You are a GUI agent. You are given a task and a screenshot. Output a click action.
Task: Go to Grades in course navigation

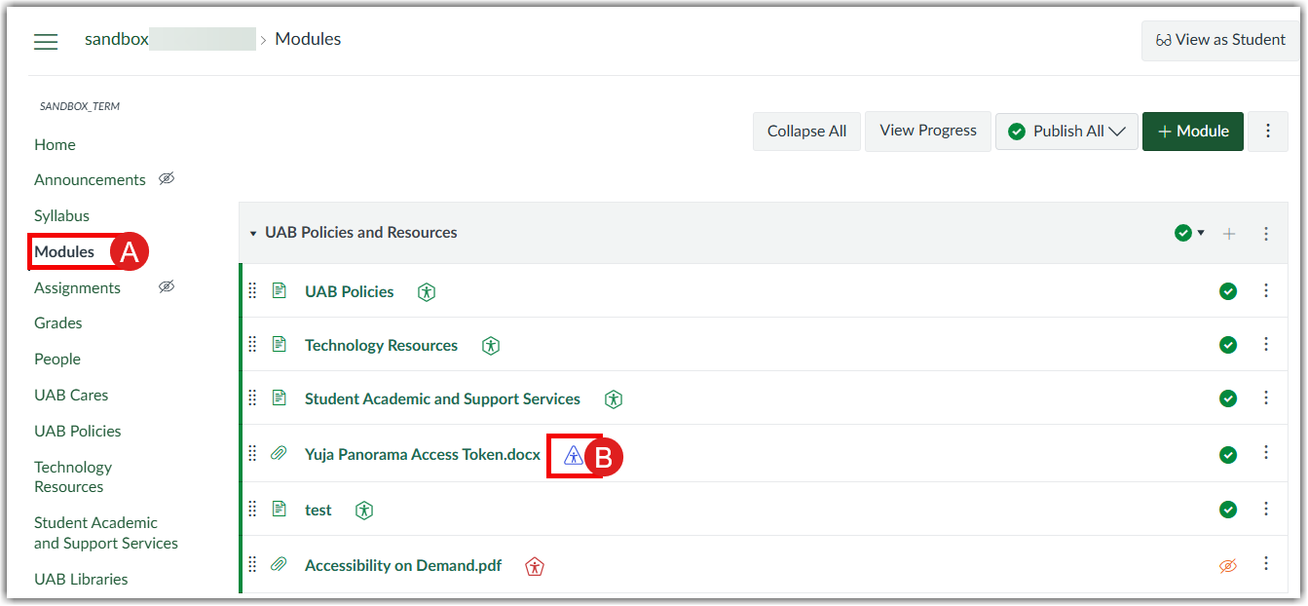[x=58, y=323]
